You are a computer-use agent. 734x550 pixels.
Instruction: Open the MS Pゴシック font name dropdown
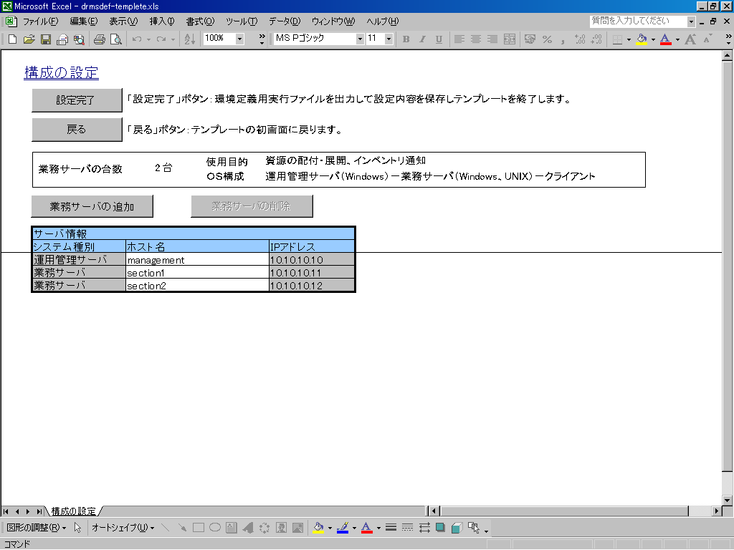360,39
